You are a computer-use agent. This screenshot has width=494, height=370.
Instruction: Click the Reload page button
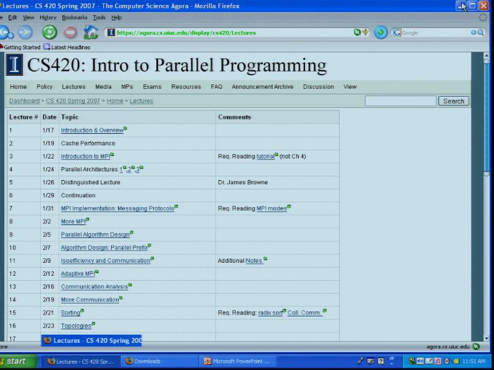pos(49,33)
